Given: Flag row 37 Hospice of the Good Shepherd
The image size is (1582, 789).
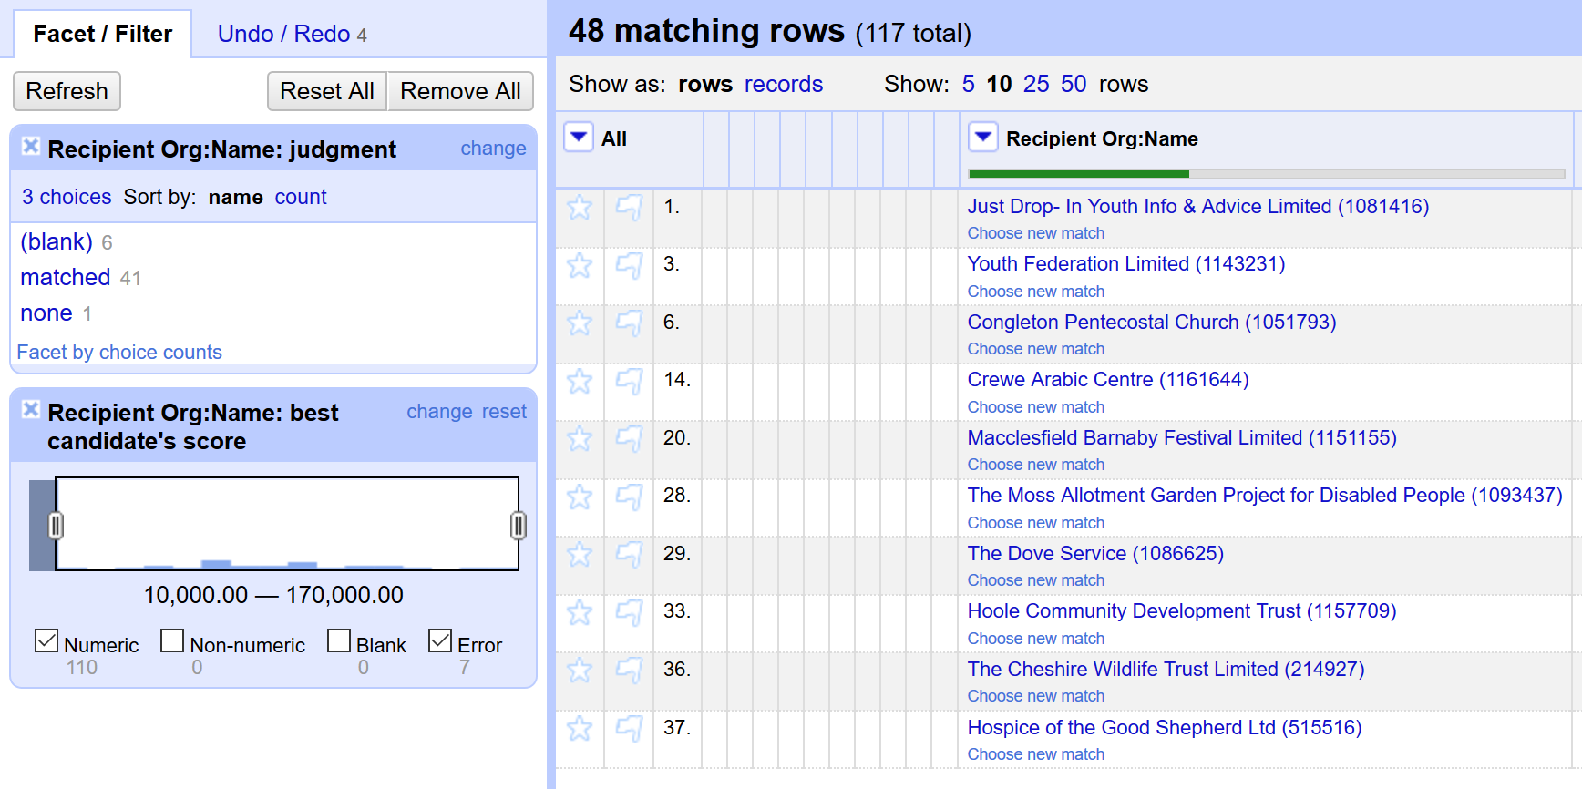Looking at the screenshot, I should (629, 729).
